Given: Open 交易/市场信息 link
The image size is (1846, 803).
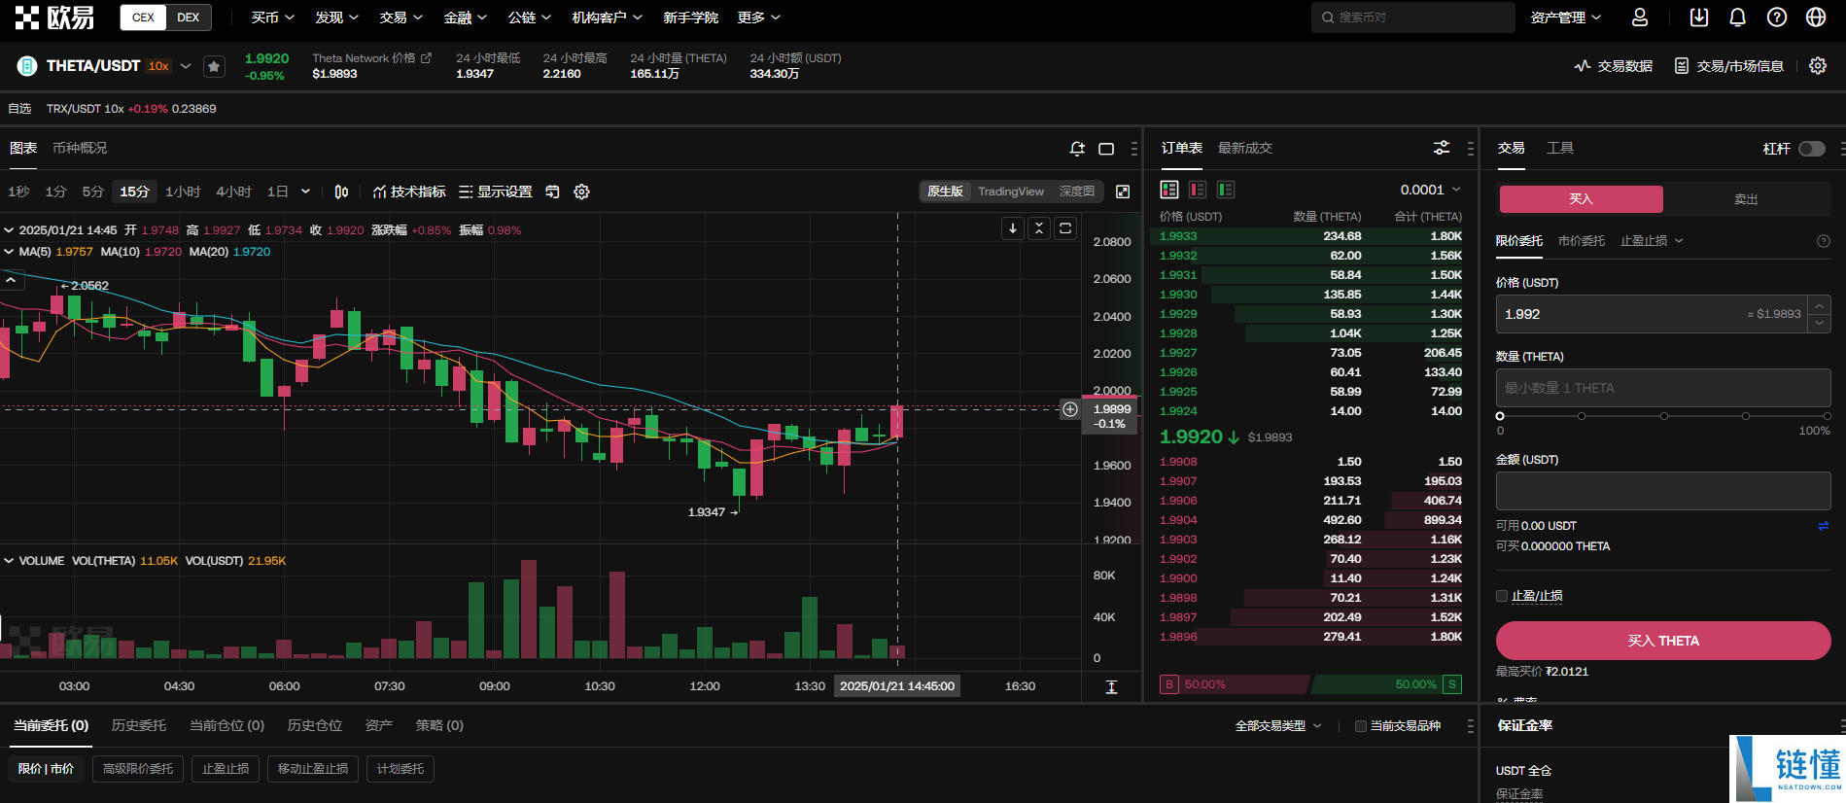Looking at the screenshot, I should pos(1729,66).
